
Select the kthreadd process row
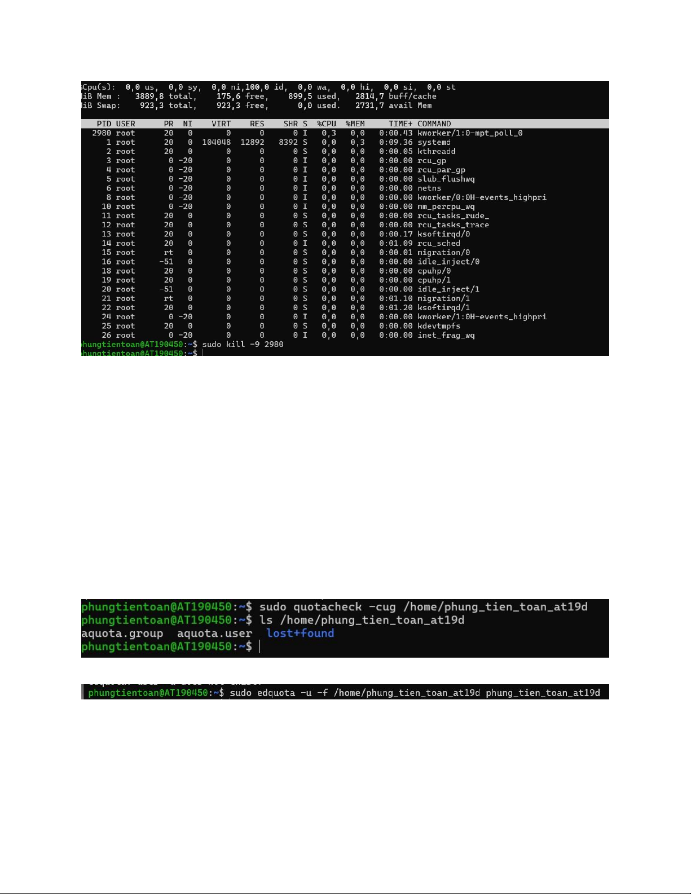coord(436,151)
